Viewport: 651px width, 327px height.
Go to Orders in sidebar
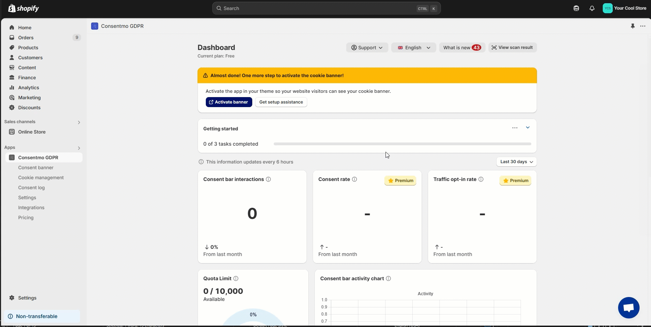(26, 37)
